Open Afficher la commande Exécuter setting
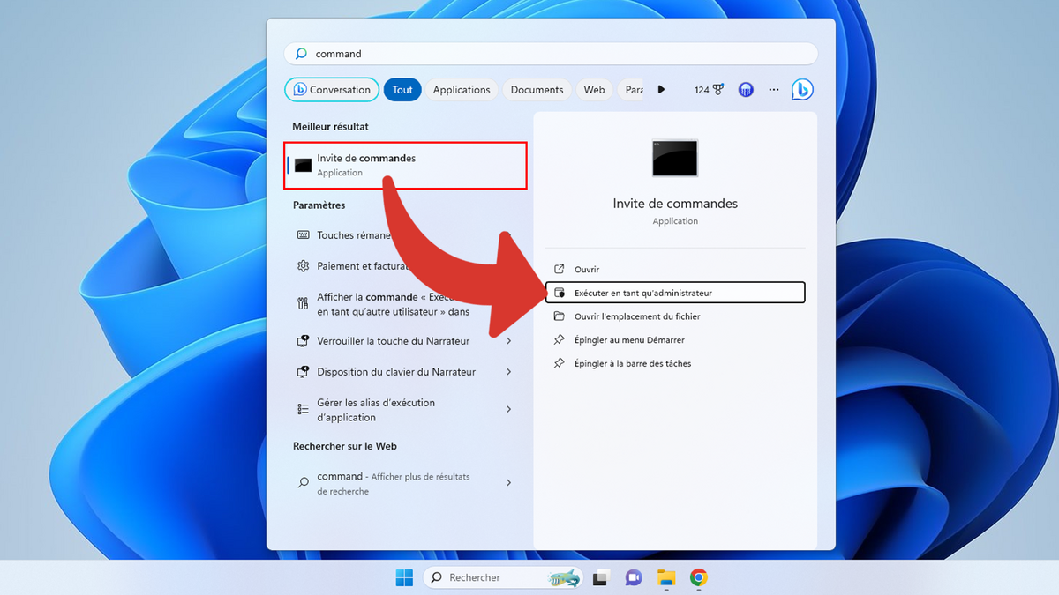 pos(404,304)
